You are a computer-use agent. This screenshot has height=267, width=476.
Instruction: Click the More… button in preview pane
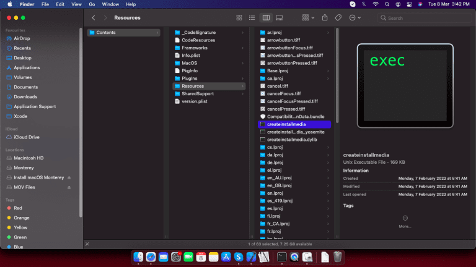point(405,221)
